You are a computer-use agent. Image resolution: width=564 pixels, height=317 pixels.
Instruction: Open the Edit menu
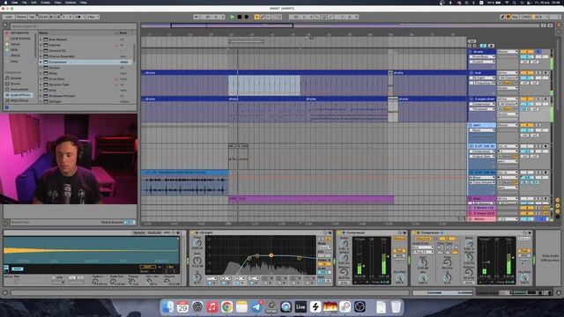33,3
